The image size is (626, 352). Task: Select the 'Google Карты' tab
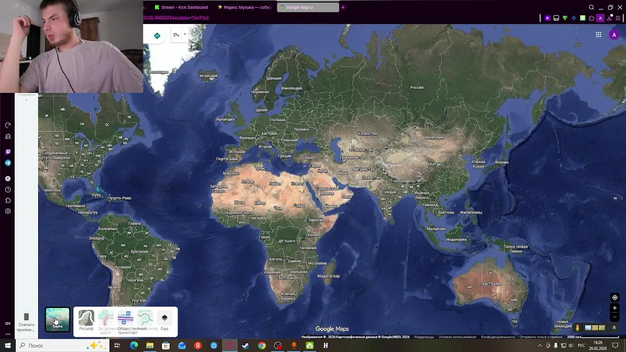coord(308,7)
